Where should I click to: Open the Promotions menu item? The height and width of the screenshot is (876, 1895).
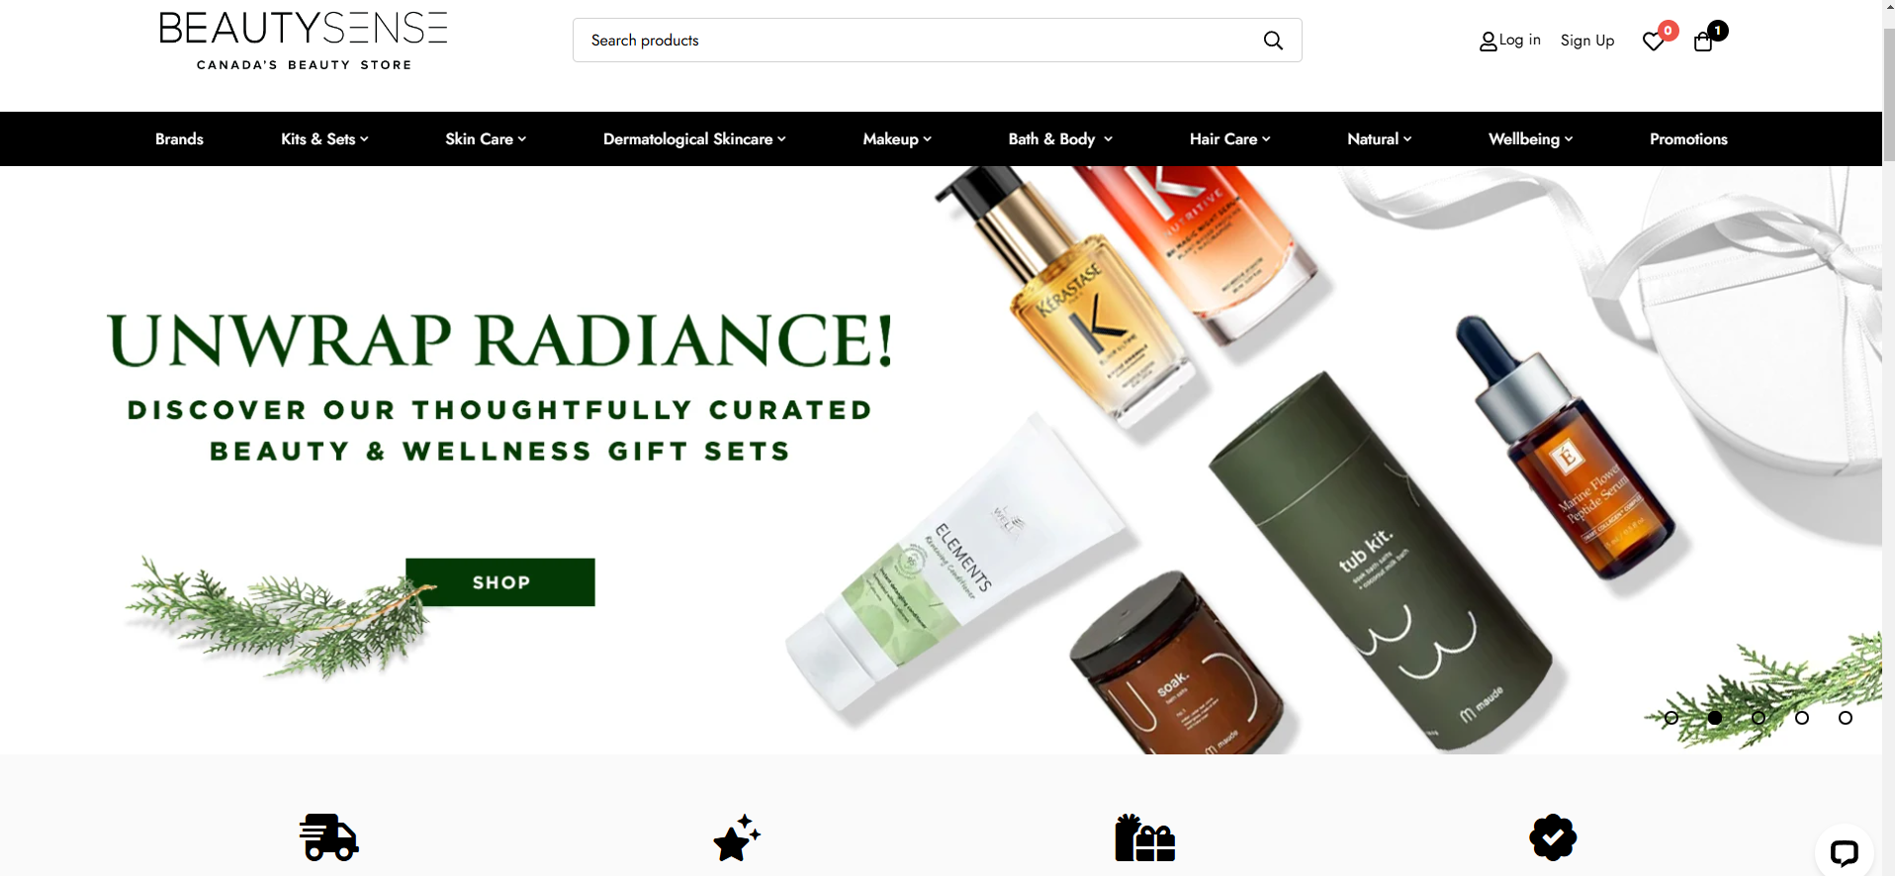point(1688,139)
